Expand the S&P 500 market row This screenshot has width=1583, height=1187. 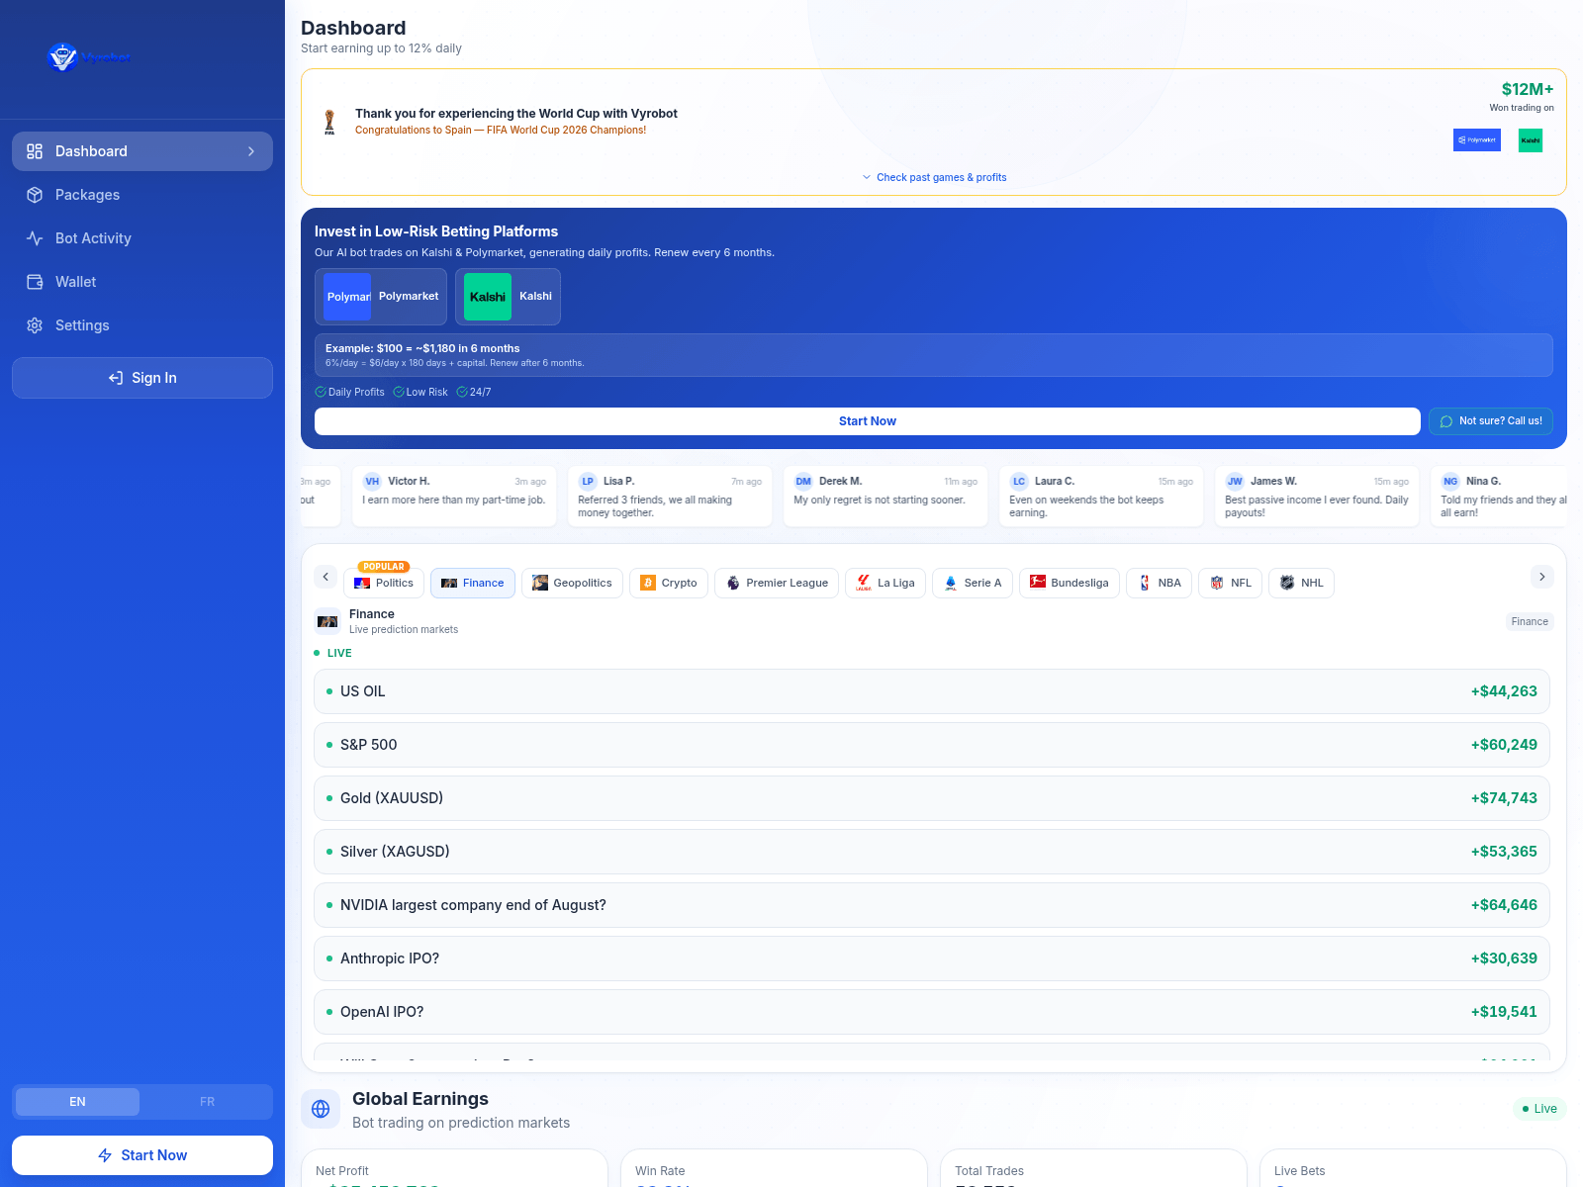[x=932, y=745]
